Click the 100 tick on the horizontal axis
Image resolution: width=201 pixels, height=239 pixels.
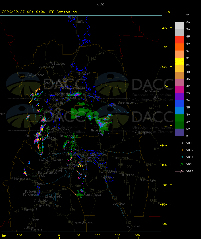point(98,235)
